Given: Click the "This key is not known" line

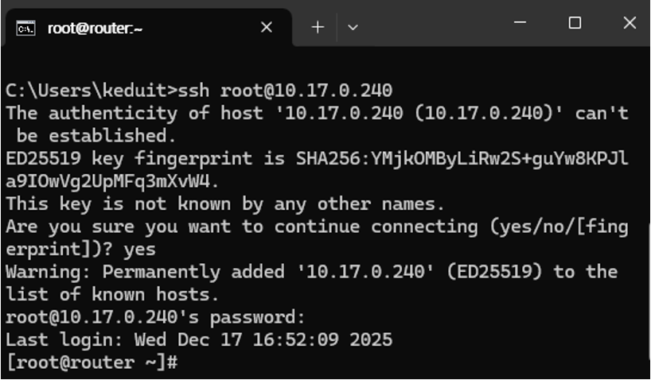Looking at the screenshot, I should point(225,204).
